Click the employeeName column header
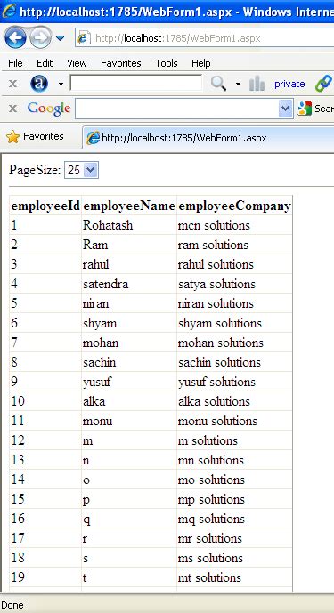Screen dimensions: 334x613 (129, 206)
